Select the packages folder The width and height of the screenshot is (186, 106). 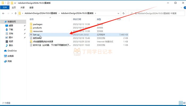pos(38,24)
